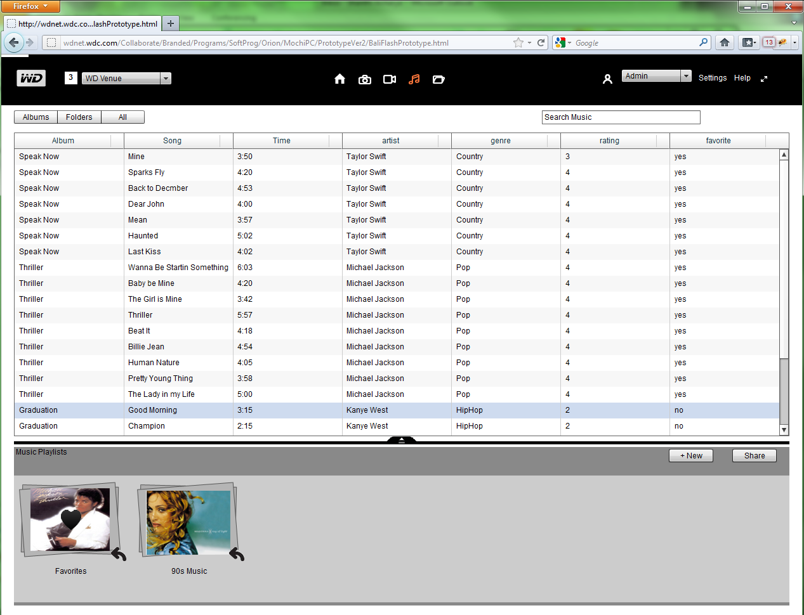
Task: Click the + New playlist button
Action: tap(691, 456)
